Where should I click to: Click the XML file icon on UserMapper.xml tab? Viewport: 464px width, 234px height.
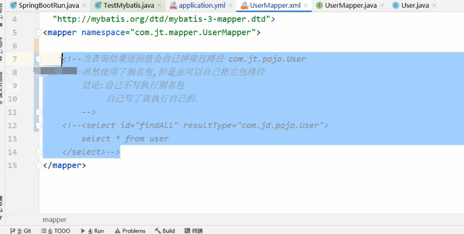244,6
